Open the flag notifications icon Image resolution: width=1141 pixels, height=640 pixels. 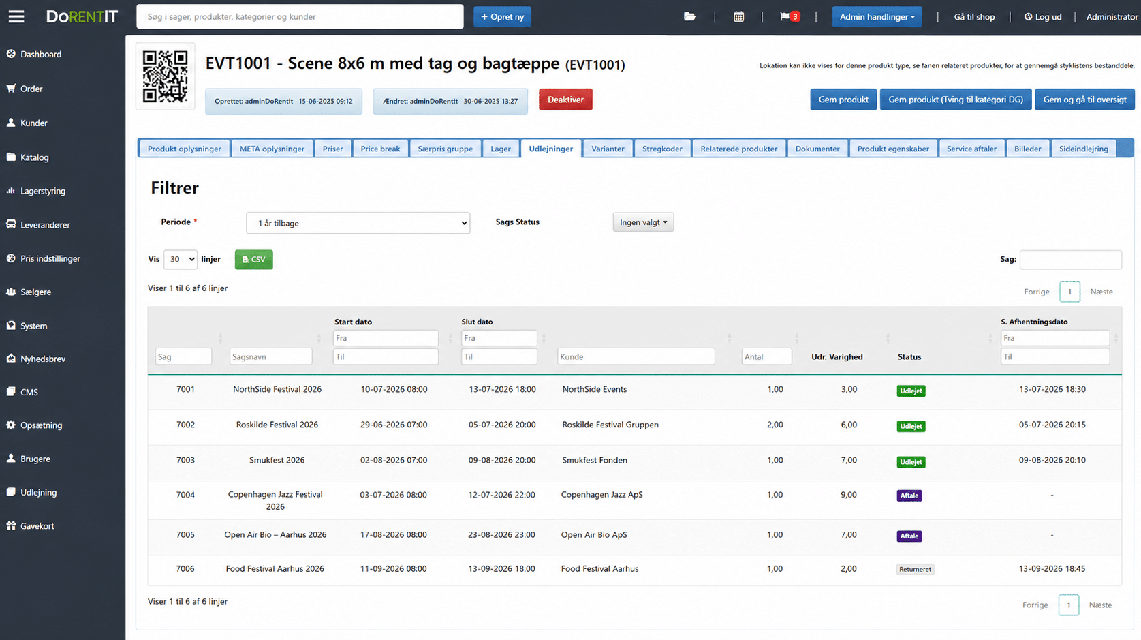tap(790, 16)
